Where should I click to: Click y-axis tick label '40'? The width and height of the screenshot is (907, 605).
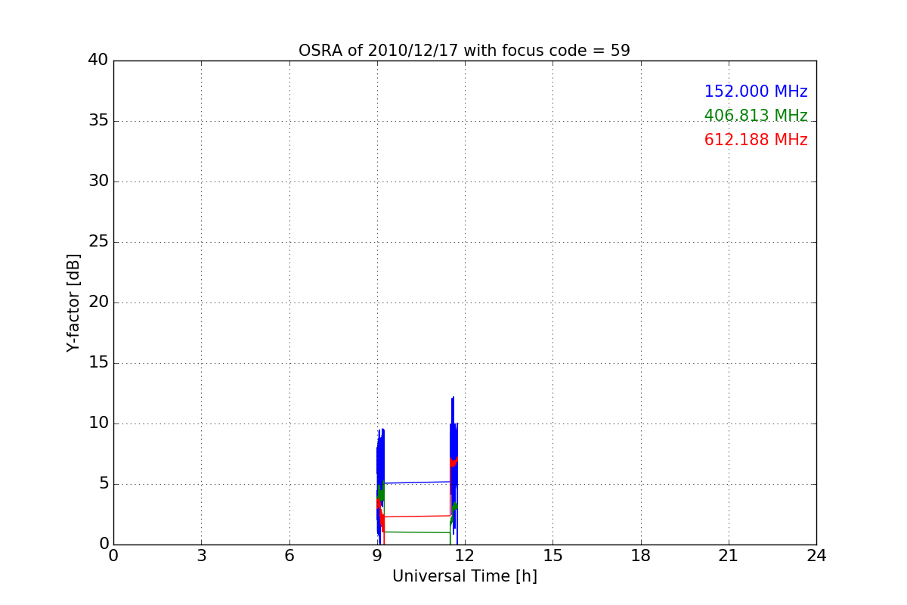(98, 60)
